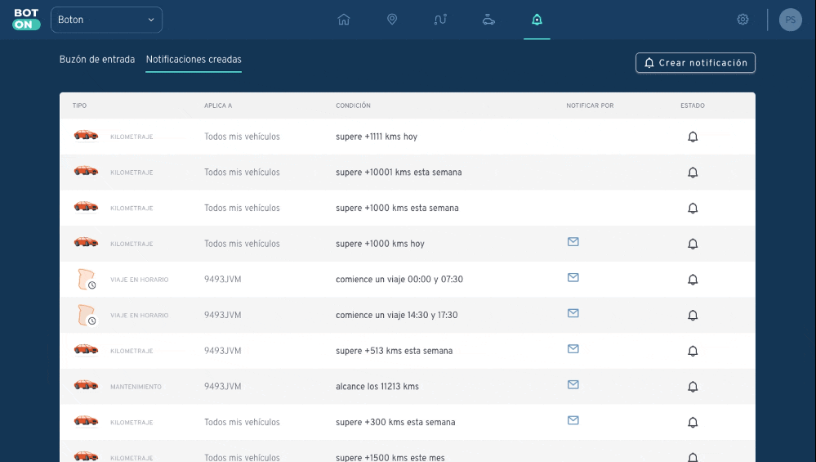This screenshot has width=816, height=462.
Task: Select condition 'supere +513 kms esta semana'
Action: click(x=394, y=351)
